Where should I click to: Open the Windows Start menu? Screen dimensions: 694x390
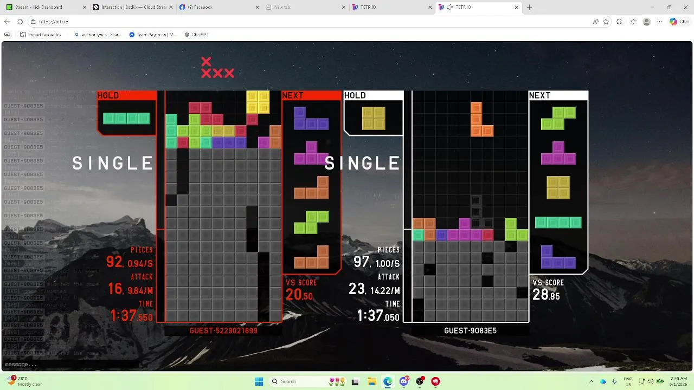(x=259, y=381)
